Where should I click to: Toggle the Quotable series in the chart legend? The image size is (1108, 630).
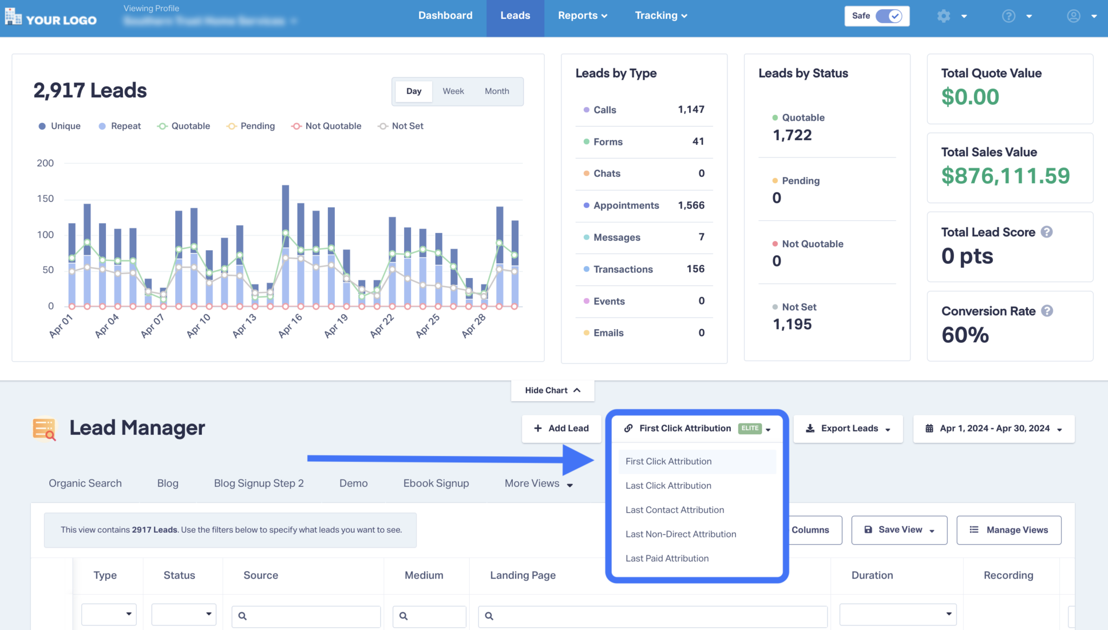click(184, 125)
